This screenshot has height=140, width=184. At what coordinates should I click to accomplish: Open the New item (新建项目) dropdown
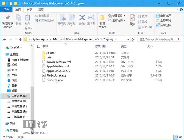117,16
